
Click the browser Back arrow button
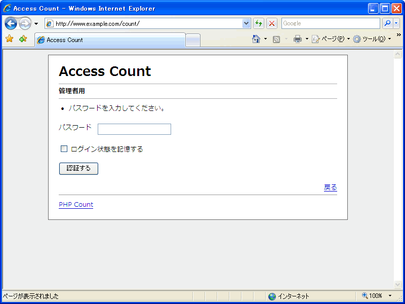[11, 23]
